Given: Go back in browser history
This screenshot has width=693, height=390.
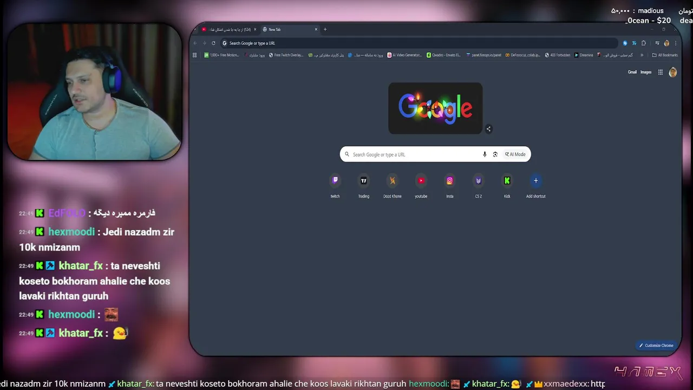Looking at the screenshot, I should [x=195, y=43].
